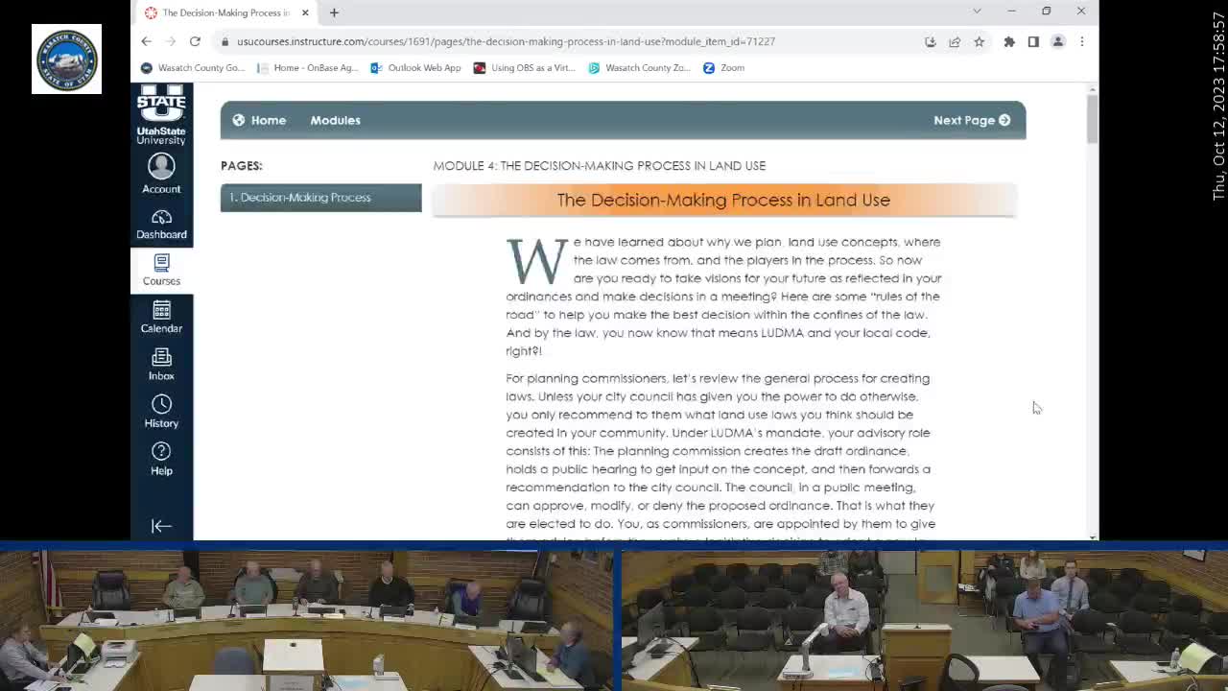Open History in the Canvas sidebar
This screenshot has width=1228, height=691.
[161, 412]
